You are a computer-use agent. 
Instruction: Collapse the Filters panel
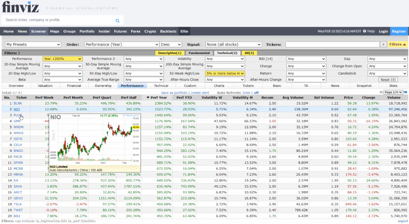click(398, 45)
